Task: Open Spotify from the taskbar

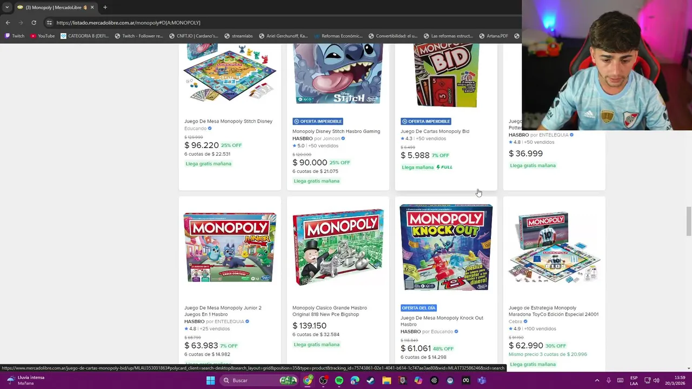Action: pyautogui.click(x=339, y=380)
